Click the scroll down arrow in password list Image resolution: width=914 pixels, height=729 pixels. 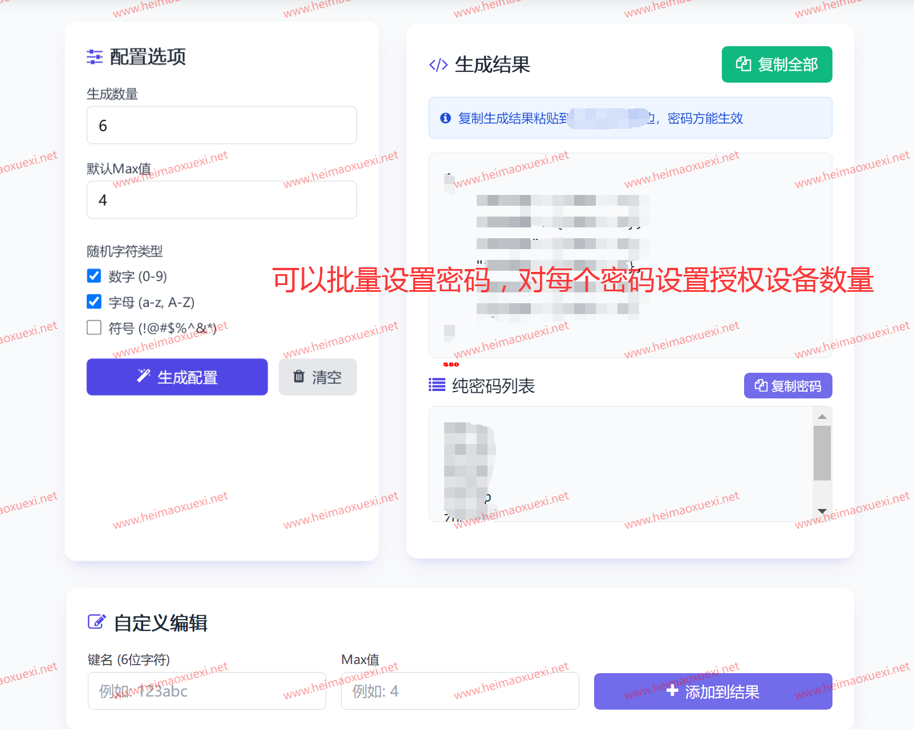[822, 511]
